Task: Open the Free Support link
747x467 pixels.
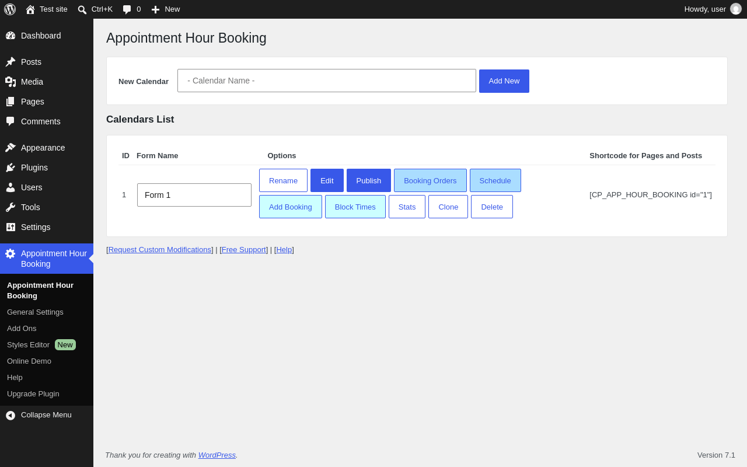Action: point(244,250)
